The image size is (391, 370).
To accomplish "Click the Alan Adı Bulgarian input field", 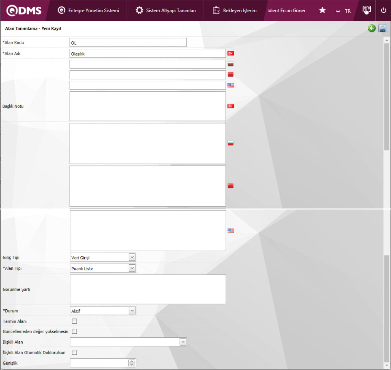I will click(x=148, y=64).
